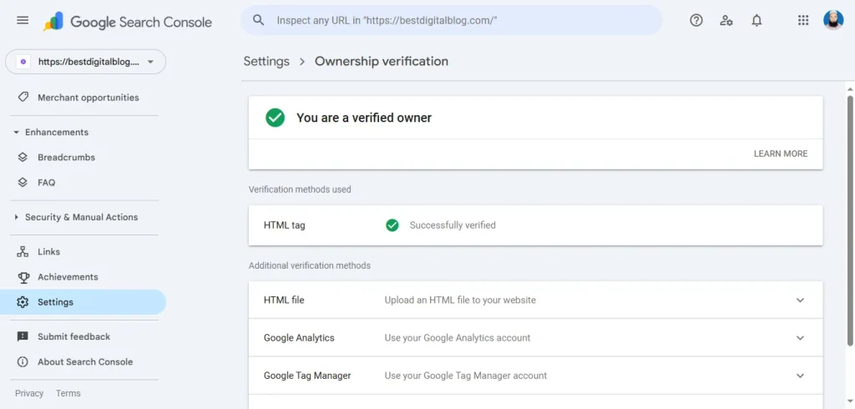
Task: Open the notifications bell
Action: (756, 20)
